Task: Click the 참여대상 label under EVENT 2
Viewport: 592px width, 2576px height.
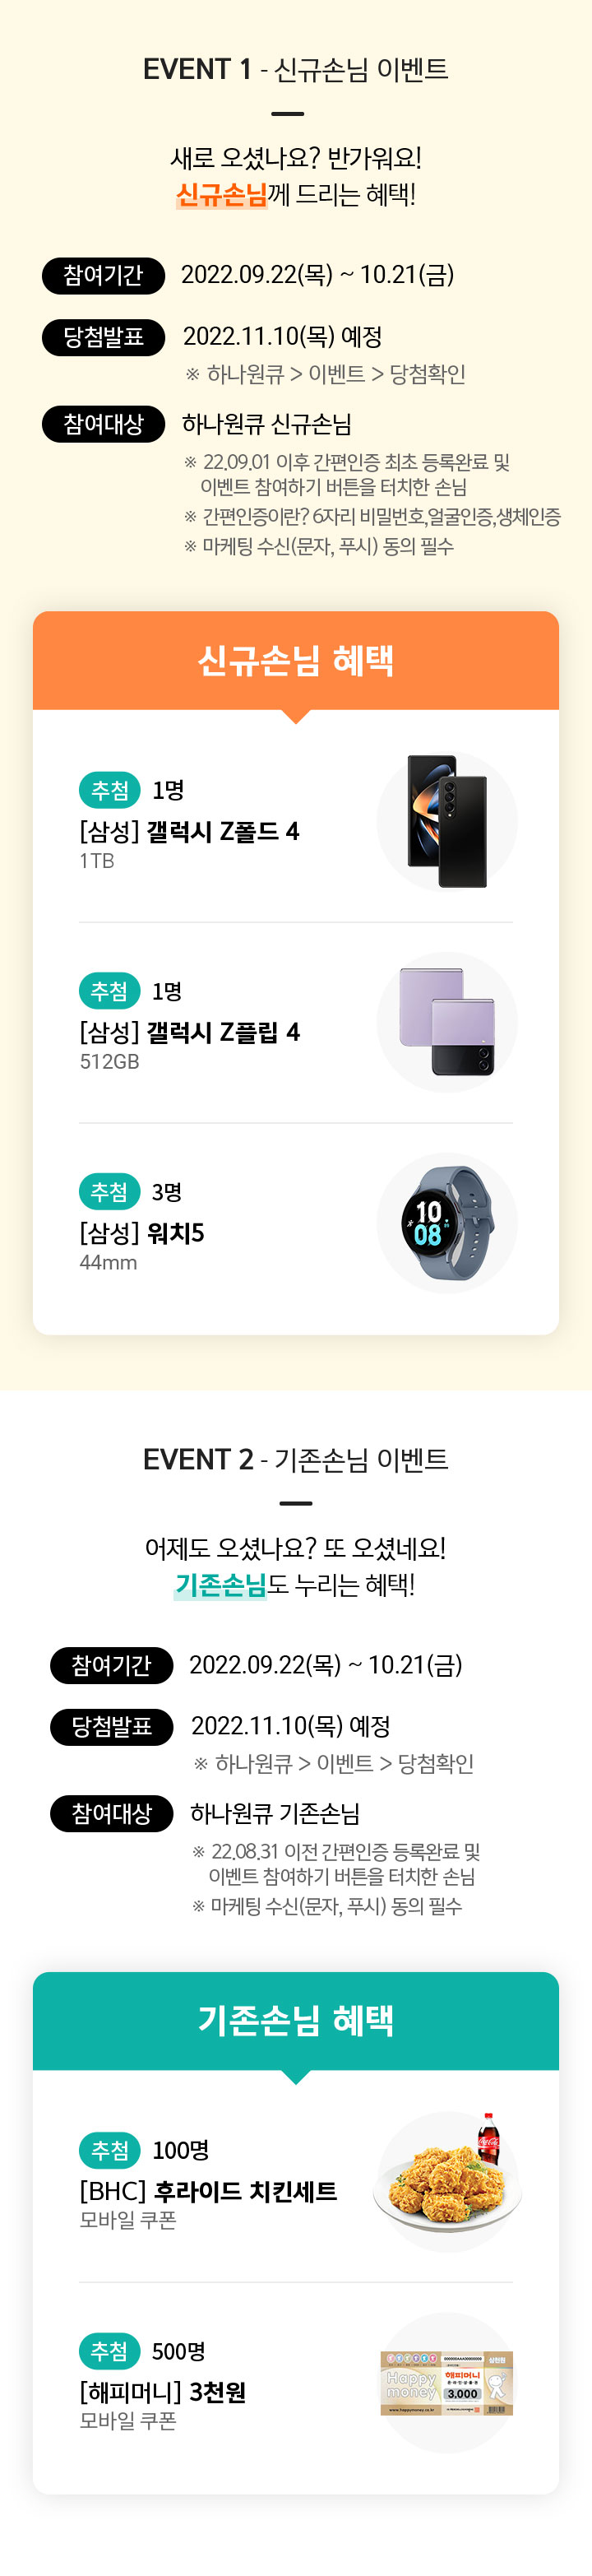Action: click(111, 1814)
